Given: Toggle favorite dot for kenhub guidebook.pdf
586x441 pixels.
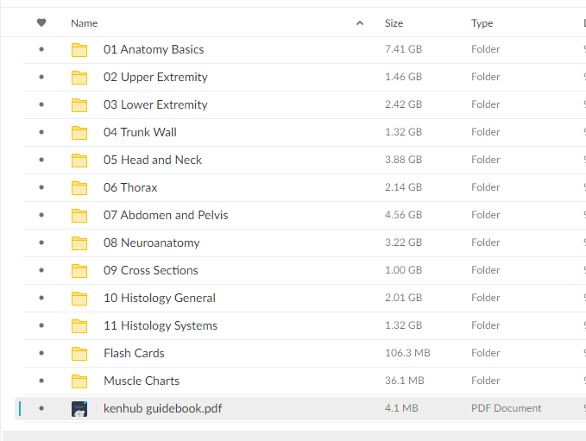Looking at the screenshot, I should [x=41, y=408].
